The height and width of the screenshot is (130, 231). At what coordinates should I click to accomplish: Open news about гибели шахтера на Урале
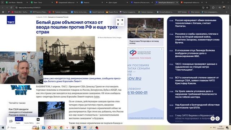[x=196, y=94]
